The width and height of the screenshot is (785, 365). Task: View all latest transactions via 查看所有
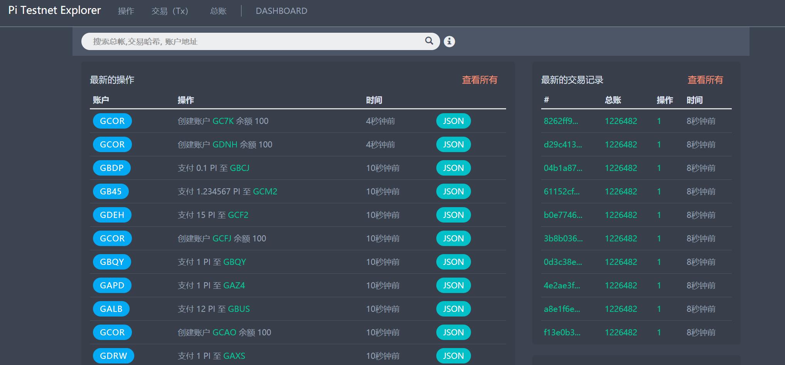coord(705,80)
